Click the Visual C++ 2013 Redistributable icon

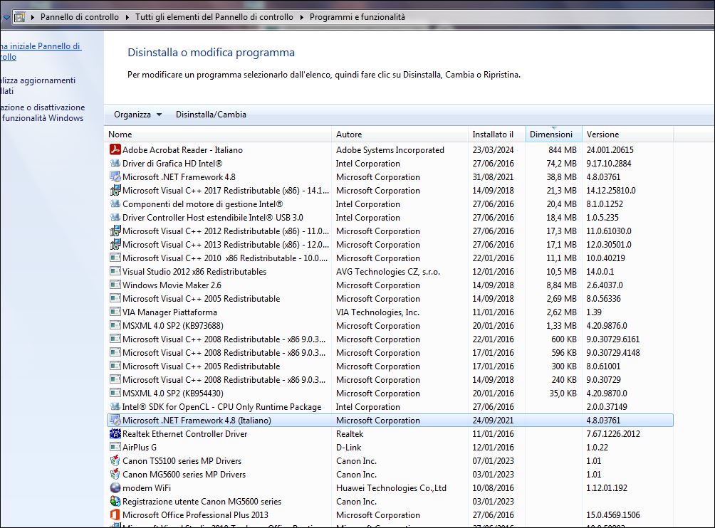[115, 244]
